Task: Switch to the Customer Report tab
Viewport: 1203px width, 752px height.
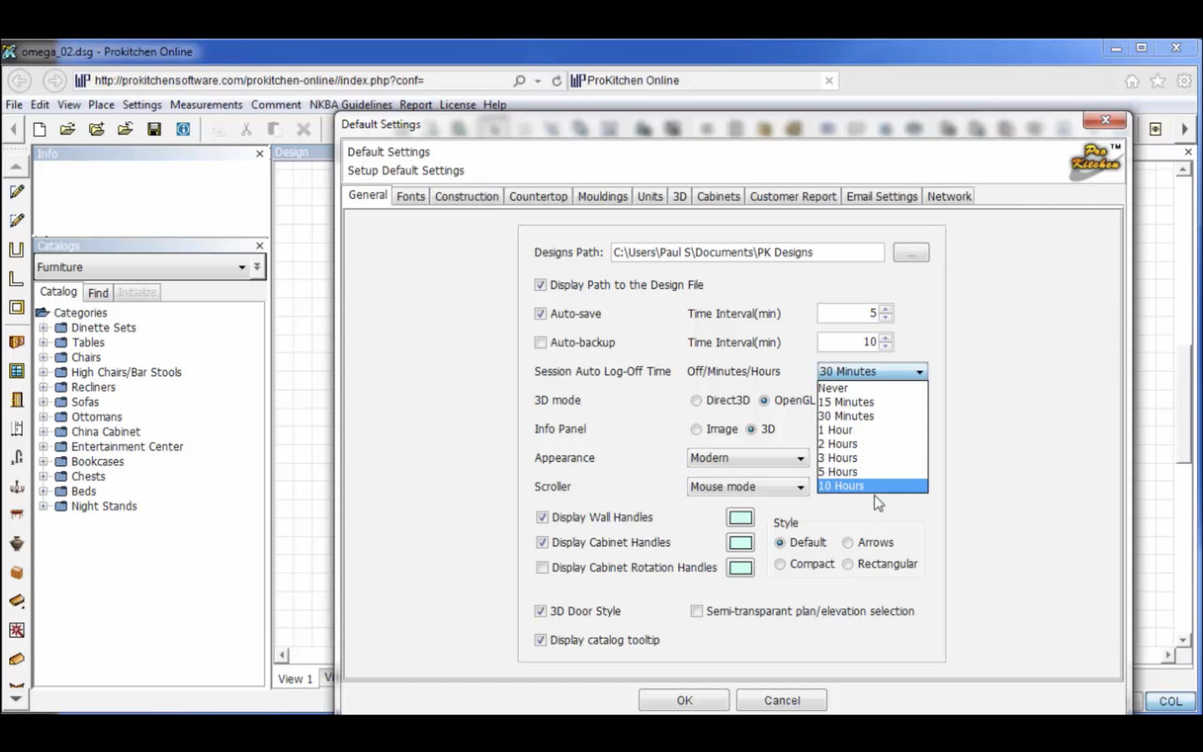Action: [x=793, y=196]
